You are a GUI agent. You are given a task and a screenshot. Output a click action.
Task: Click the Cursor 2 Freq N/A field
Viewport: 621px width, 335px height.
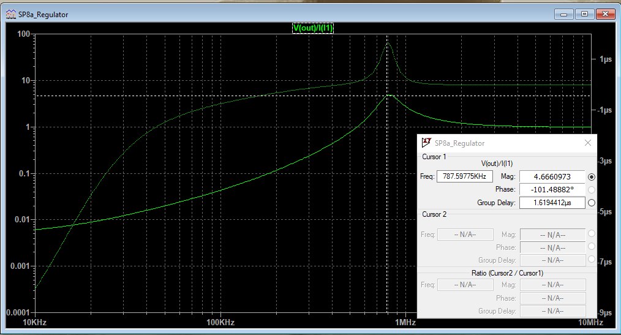pos(465,235)
